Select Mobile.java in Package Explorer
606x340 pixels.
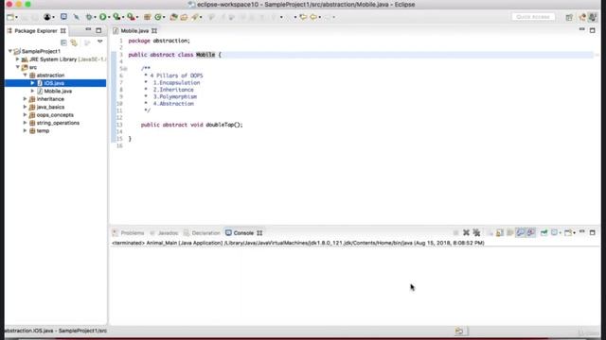pyautogui.click(x=58, y=91)
